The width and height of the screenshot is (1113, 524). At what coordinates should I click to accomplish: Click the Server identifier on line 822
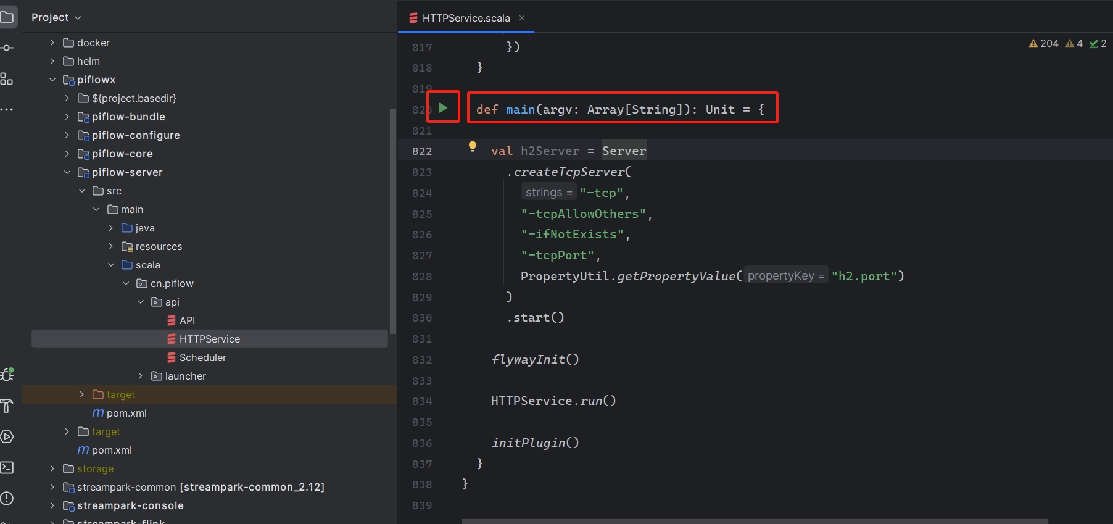coord(624,151)
